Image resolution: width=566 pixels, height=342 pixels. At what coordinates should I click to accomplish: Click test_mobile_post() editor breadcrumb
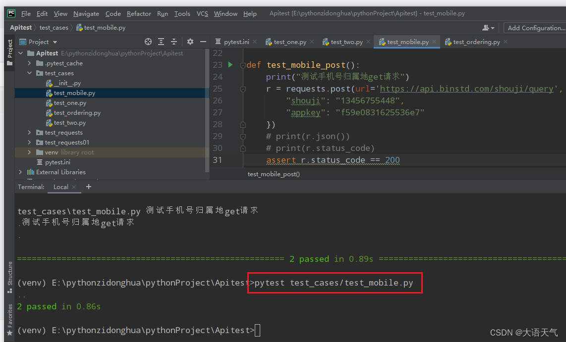pos(274,174)
